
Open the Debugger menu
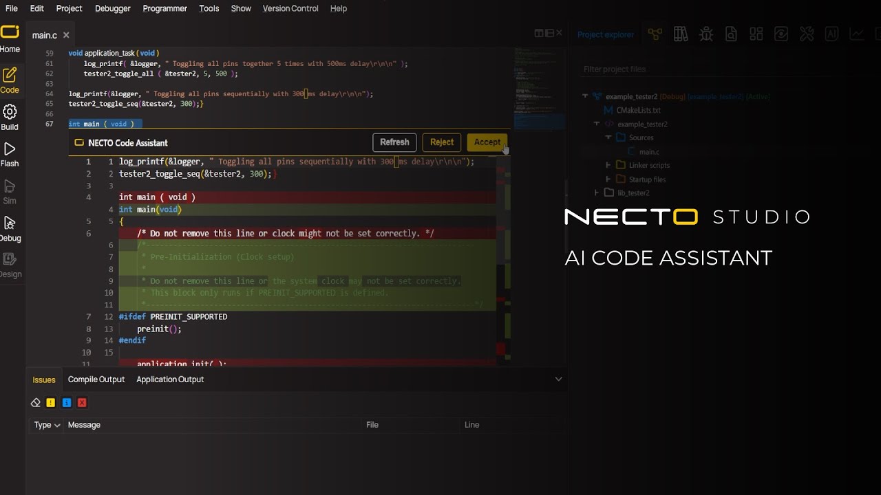pyautogui.click(x=113, y=8)
